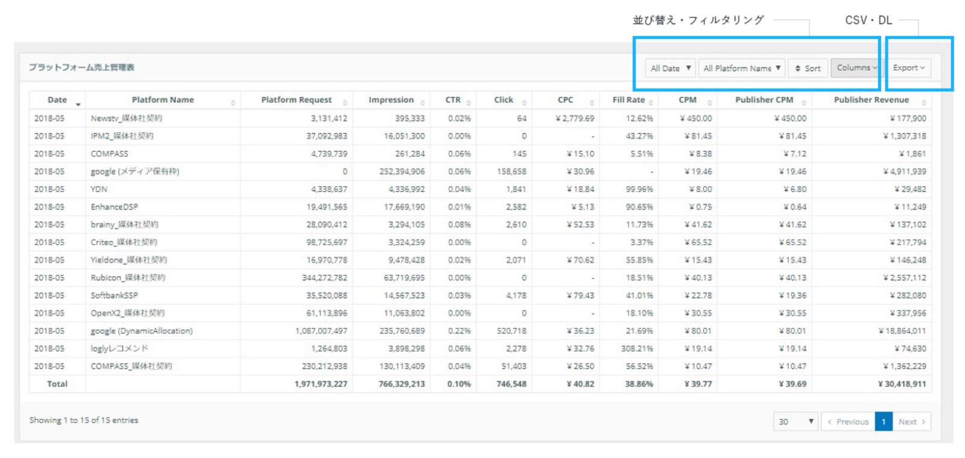This screenshot has height=458, width=965.
Task: Click sort icon on Platform Request column
Action: [x=345, y=103]
